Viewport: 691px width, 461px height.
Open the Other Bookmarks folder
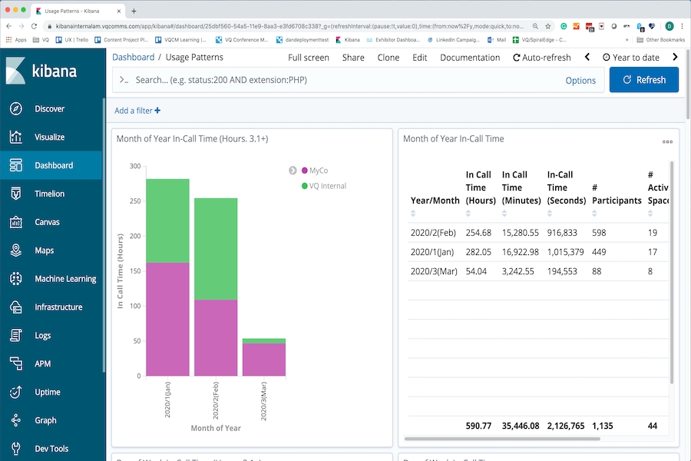click(x=660, y=40)
